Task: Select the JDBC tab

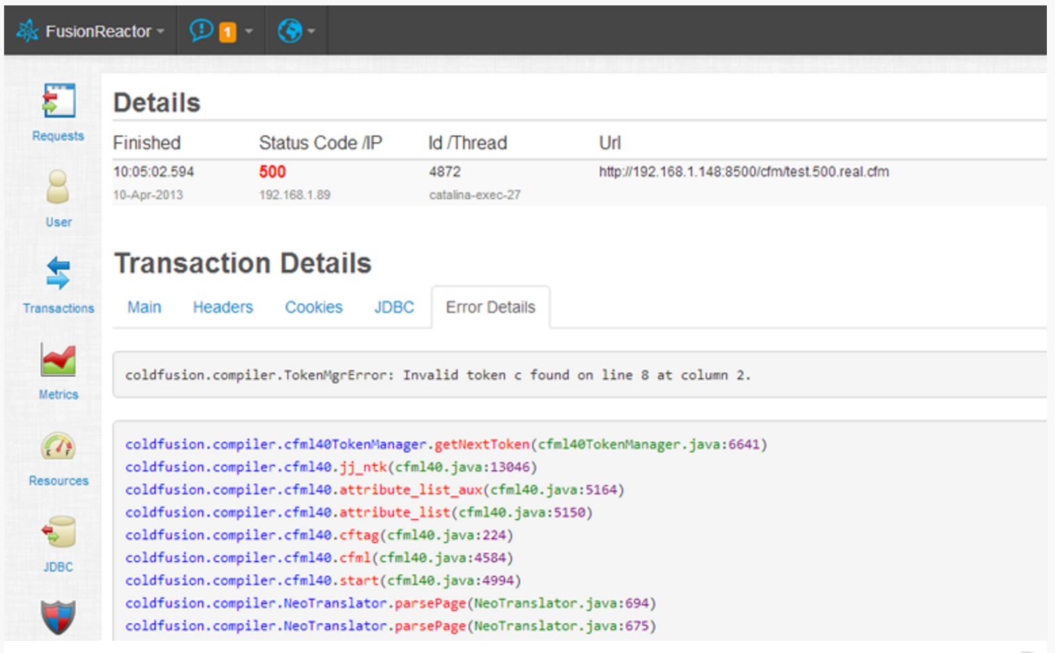Action: pos(394,308)
